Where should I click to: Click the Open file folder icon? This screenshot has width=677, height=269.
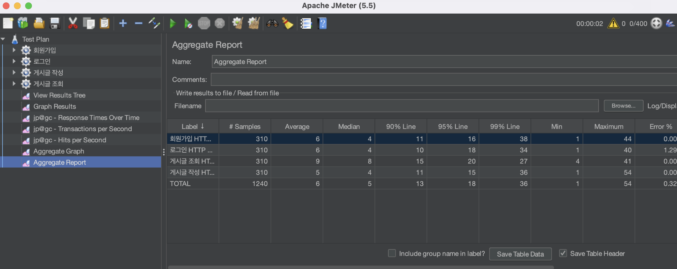[39, 23]
